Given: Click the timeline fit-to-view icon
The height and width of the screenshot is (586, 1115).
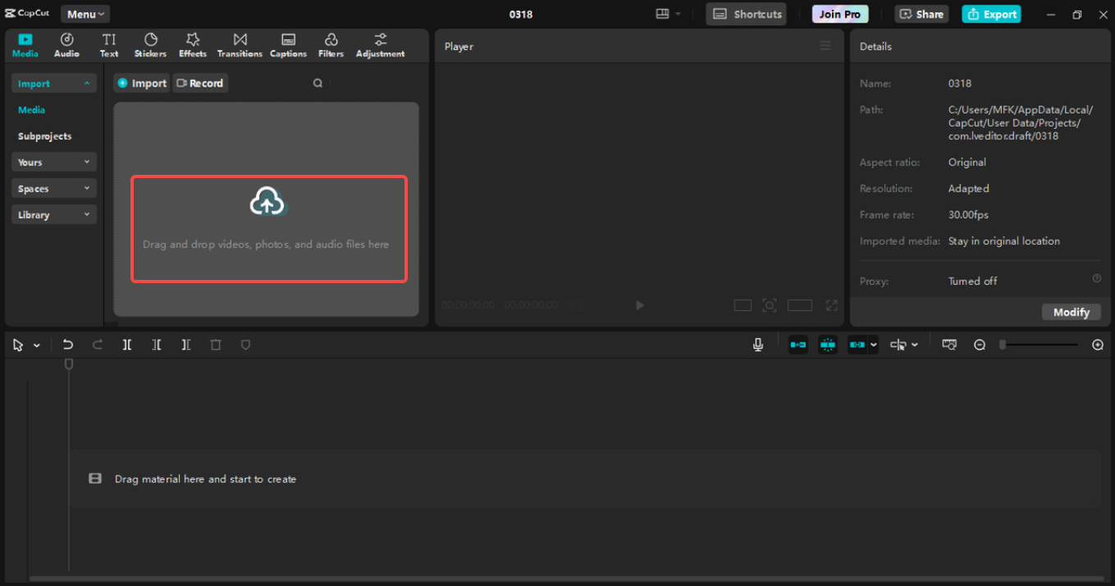Looking at the screenshot, I should (x=949, y=346).
